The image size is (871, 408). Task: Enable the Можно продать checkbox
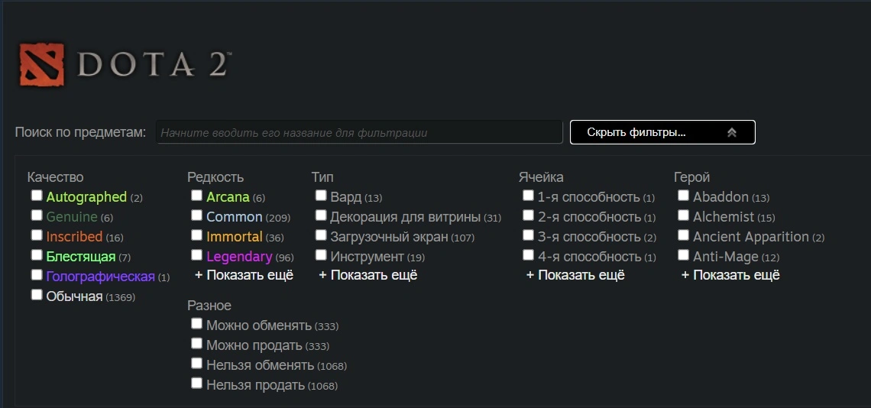(x=197, y=344)
